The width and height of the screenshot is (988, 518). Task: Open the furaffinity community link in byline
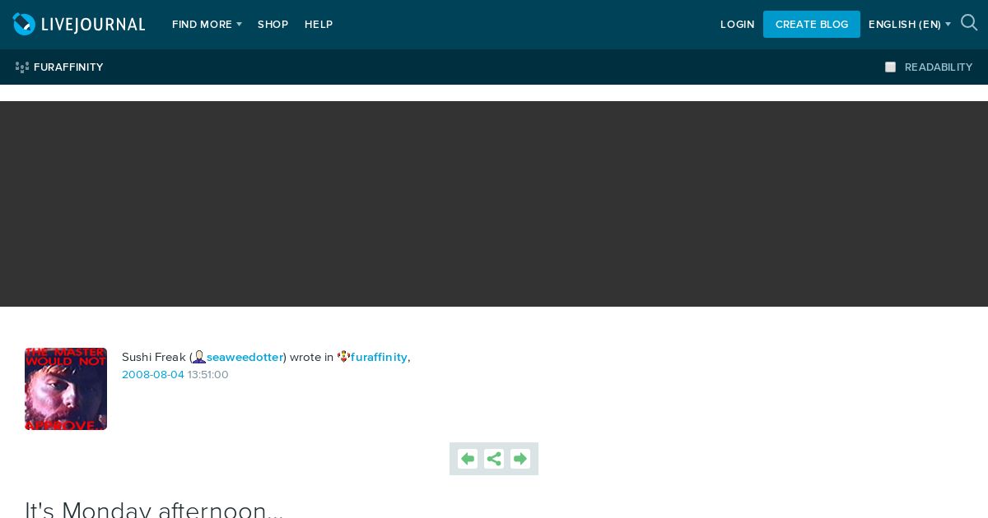pyautogui.click(x=379, y=357)
